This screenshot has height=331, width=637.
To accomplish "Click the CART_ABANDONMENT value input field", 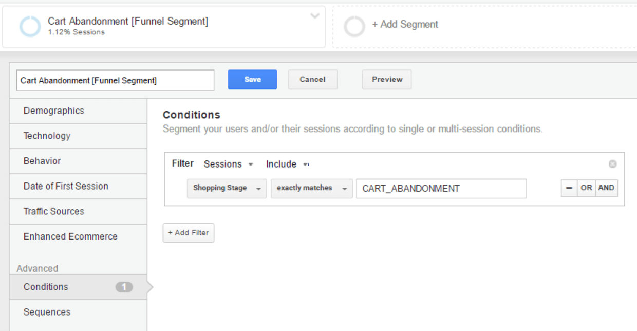I will (441, 189).
